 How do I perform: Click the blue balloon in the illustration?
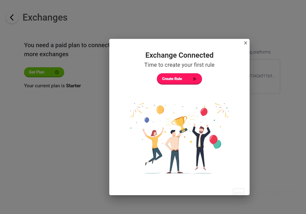coord(147,120)
